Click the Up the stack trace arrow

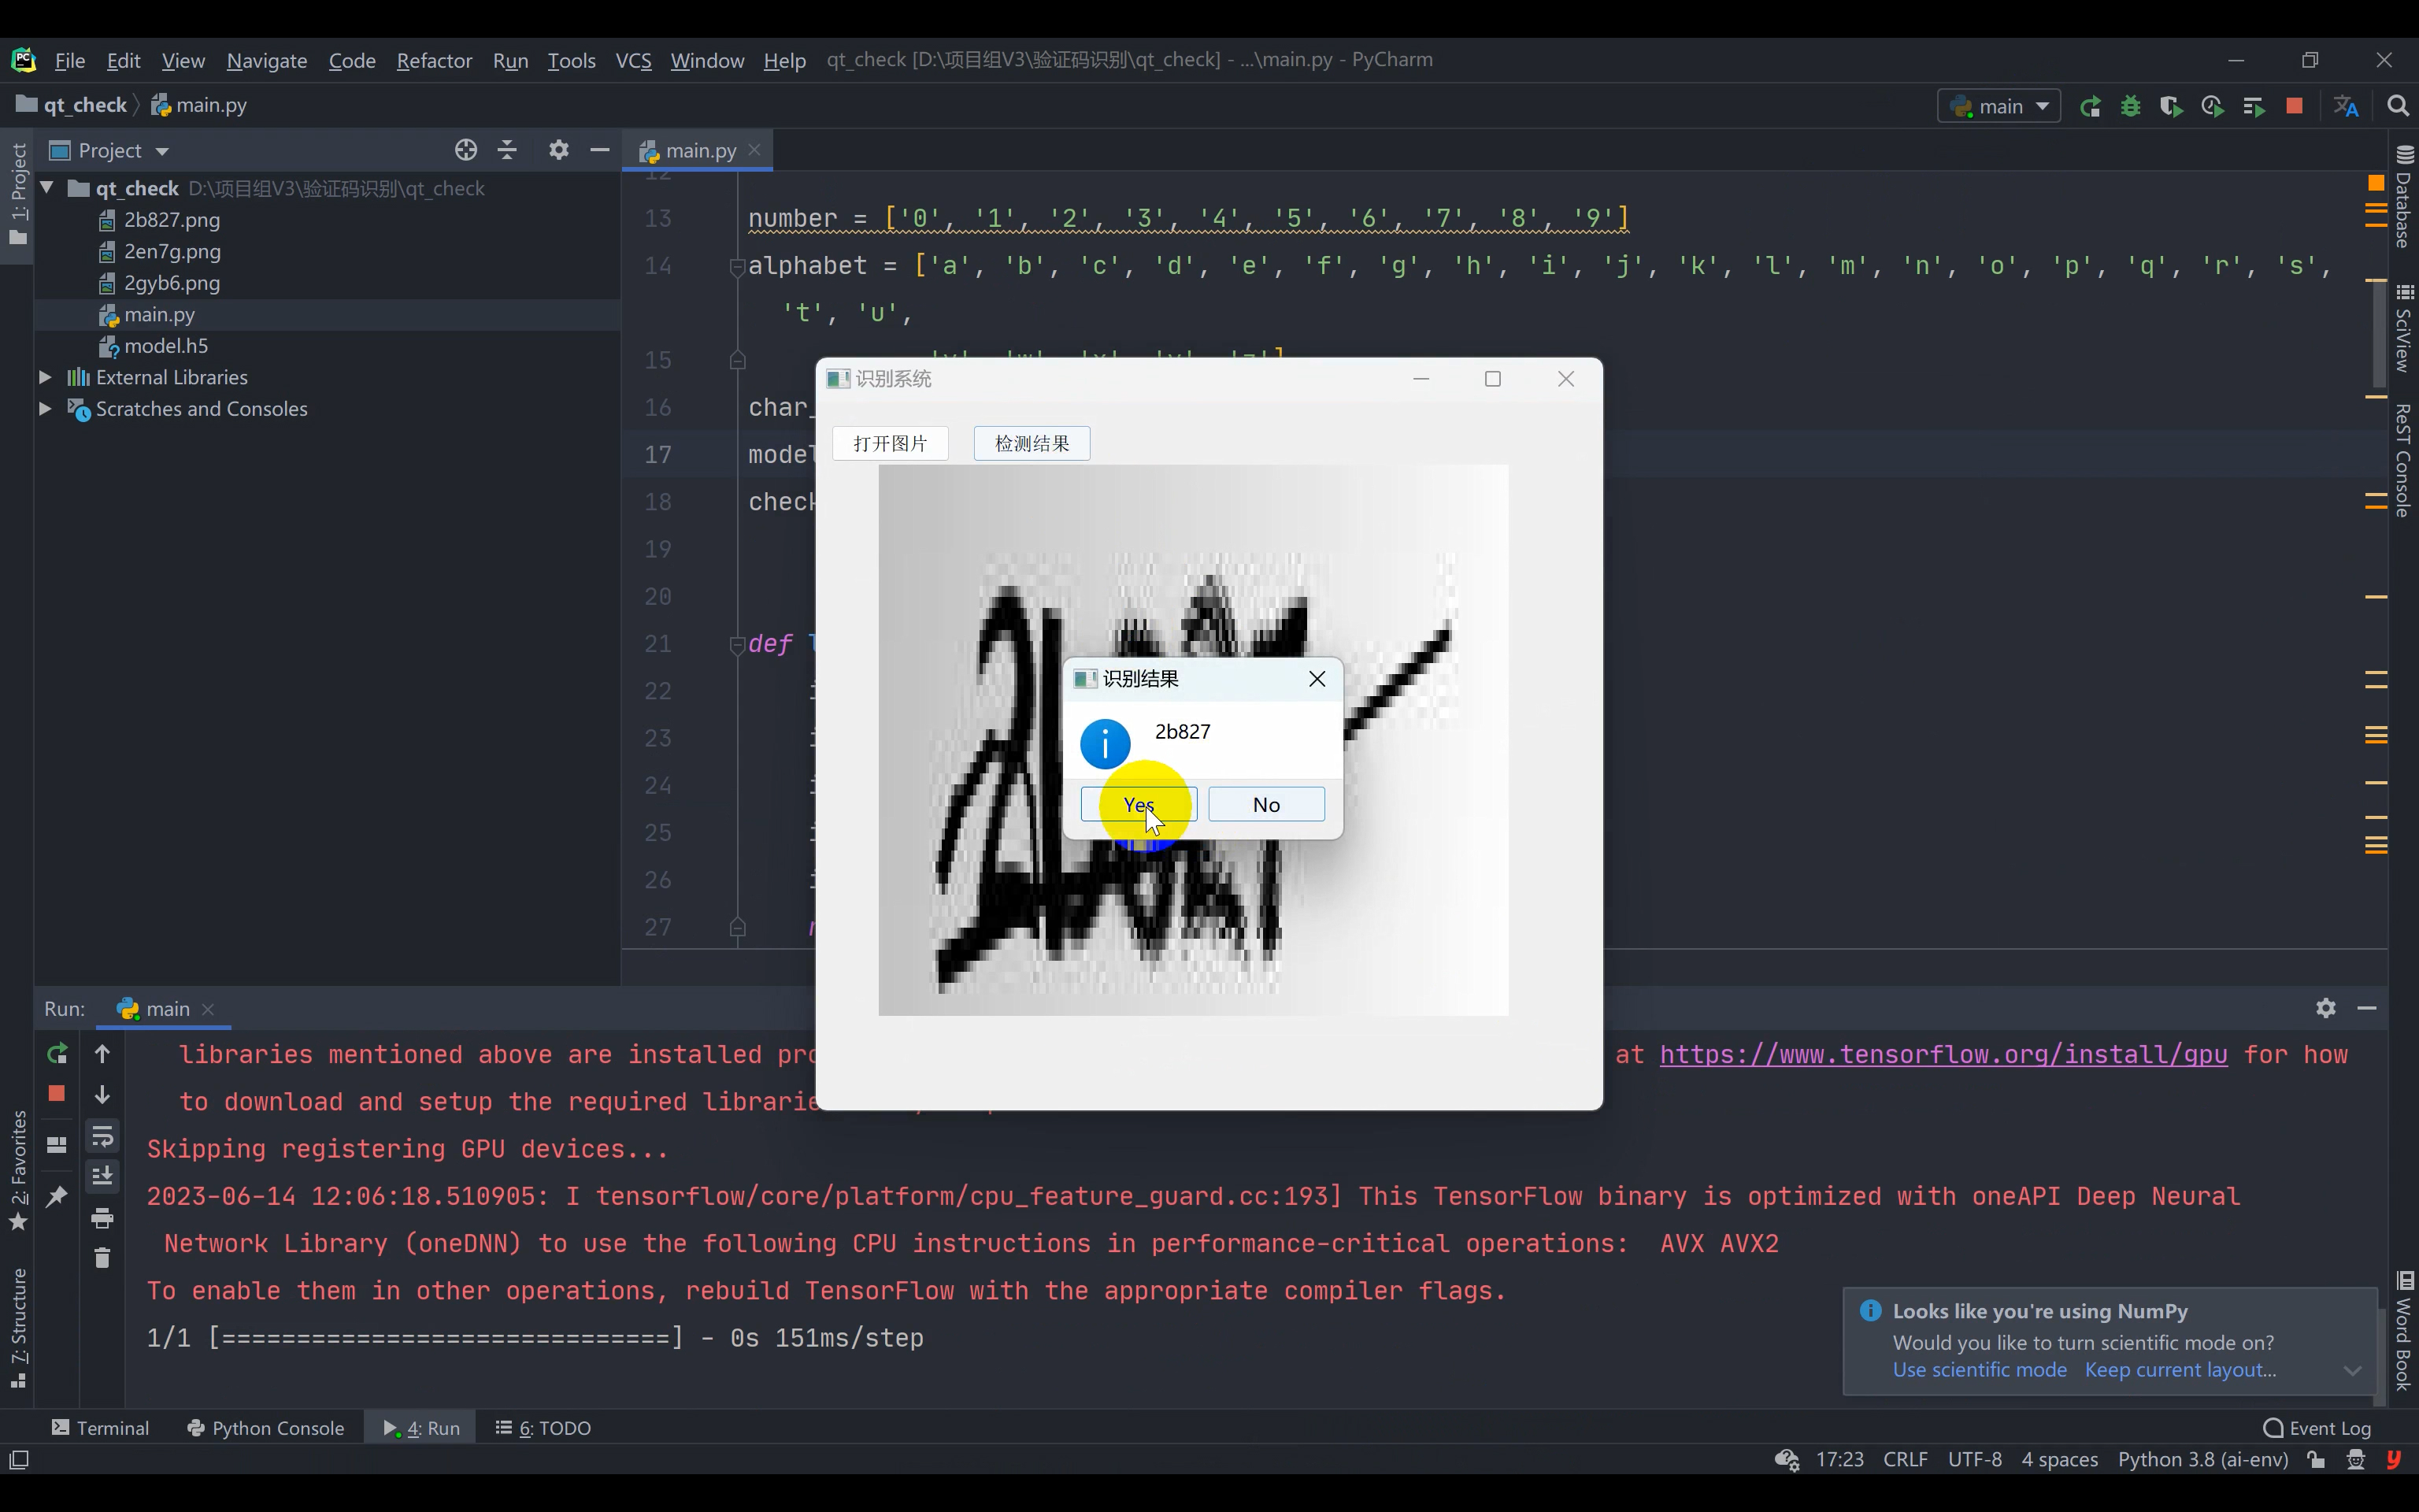tap(102, 1054)
